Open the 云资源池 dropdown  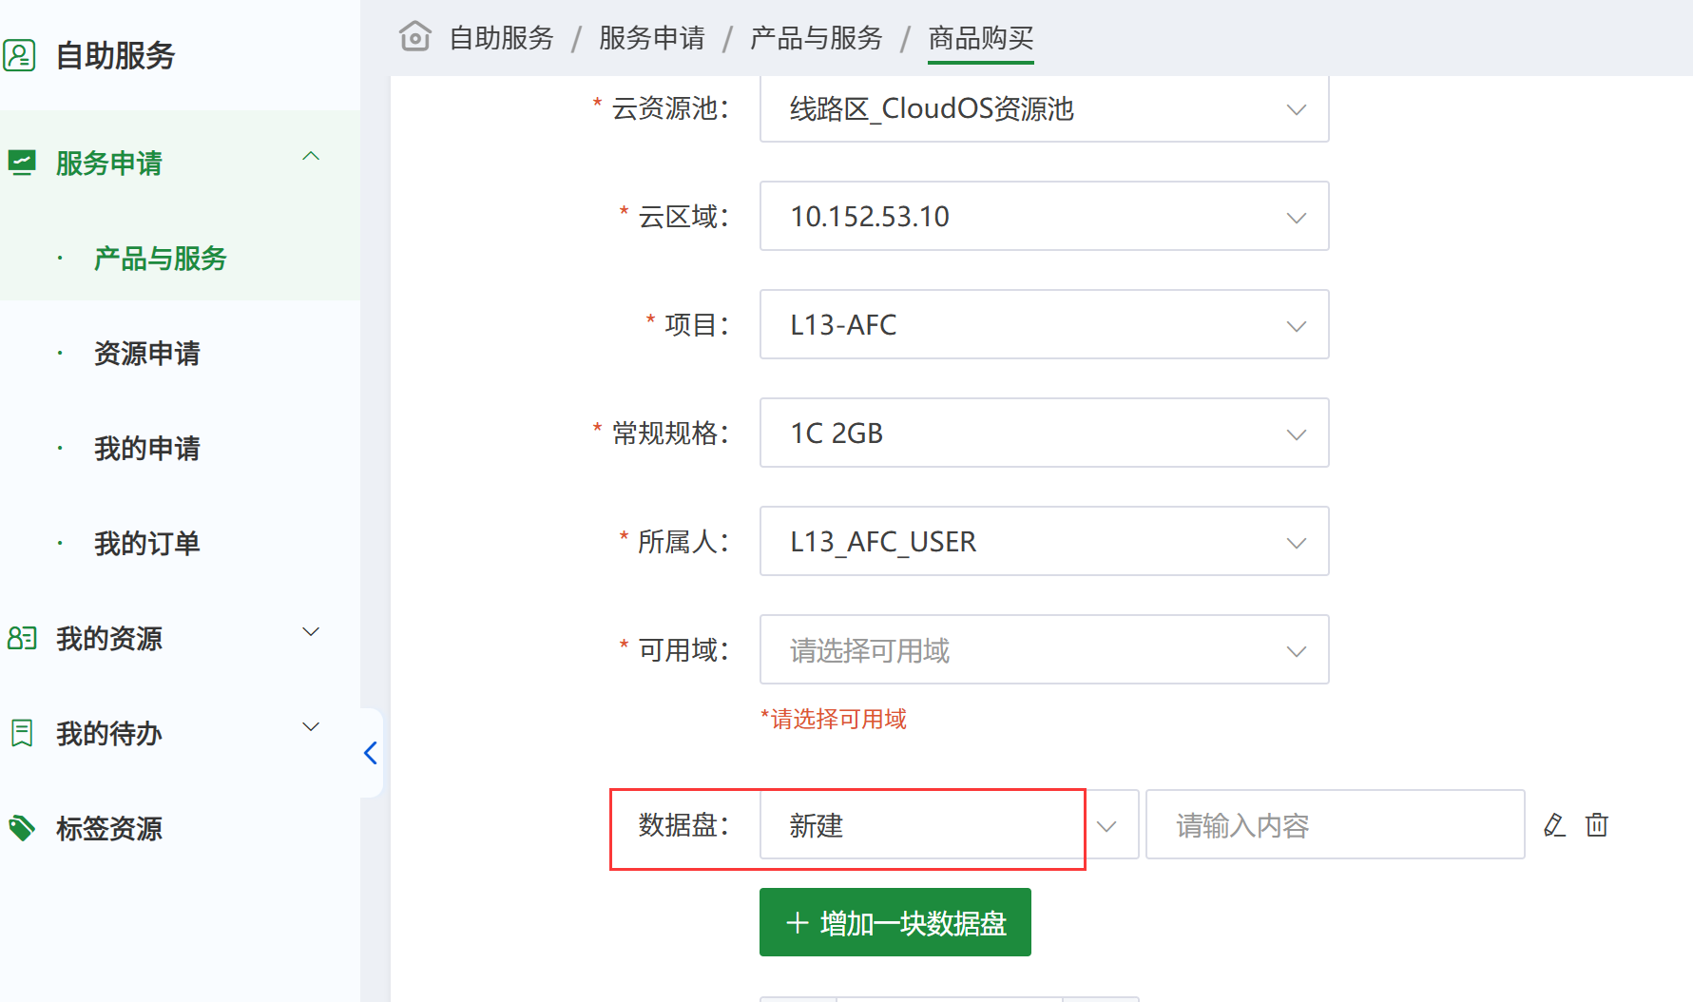point(1044,108)
